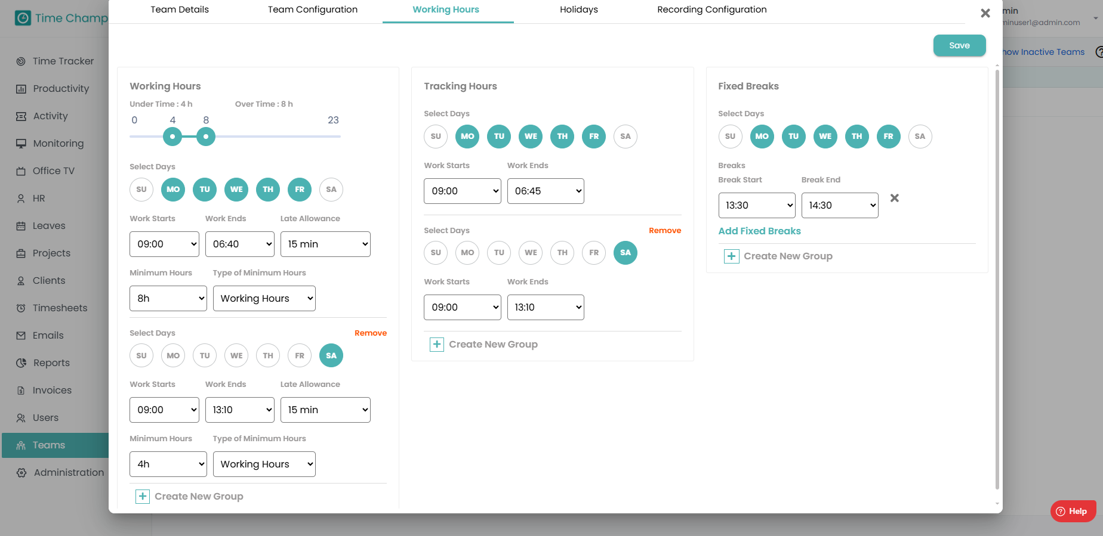Open the Recording Configuration tab
The height and width of the screenshot is (536, 1103).
click(711, 10)
